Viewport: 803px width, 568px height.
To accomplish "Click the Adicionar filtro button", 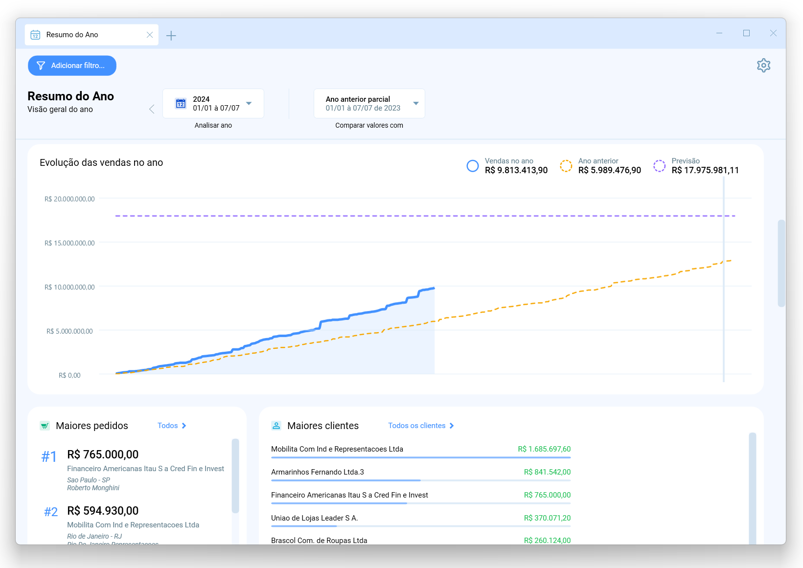I will coord(72,66).
